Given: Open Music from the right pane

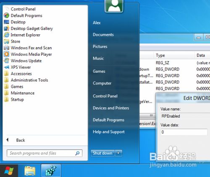Looking at the screenshot, I should [98, 58].
